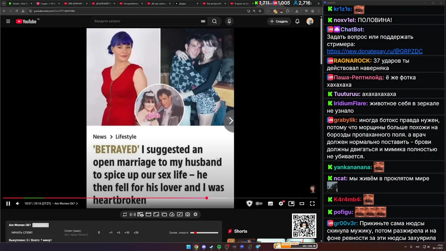This screenshot has height=251, width=446.
Task: Click the QR code image
Action: pos(304,226)
